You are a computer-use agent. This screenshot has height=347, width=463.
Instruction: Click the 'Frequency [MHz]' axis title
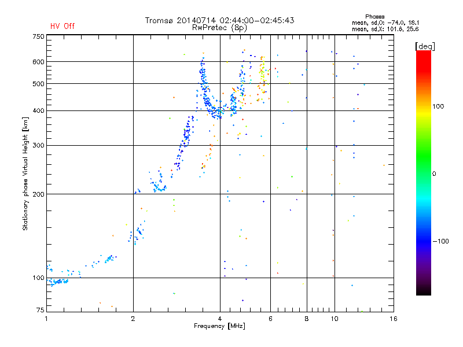(x=219, y=326)
